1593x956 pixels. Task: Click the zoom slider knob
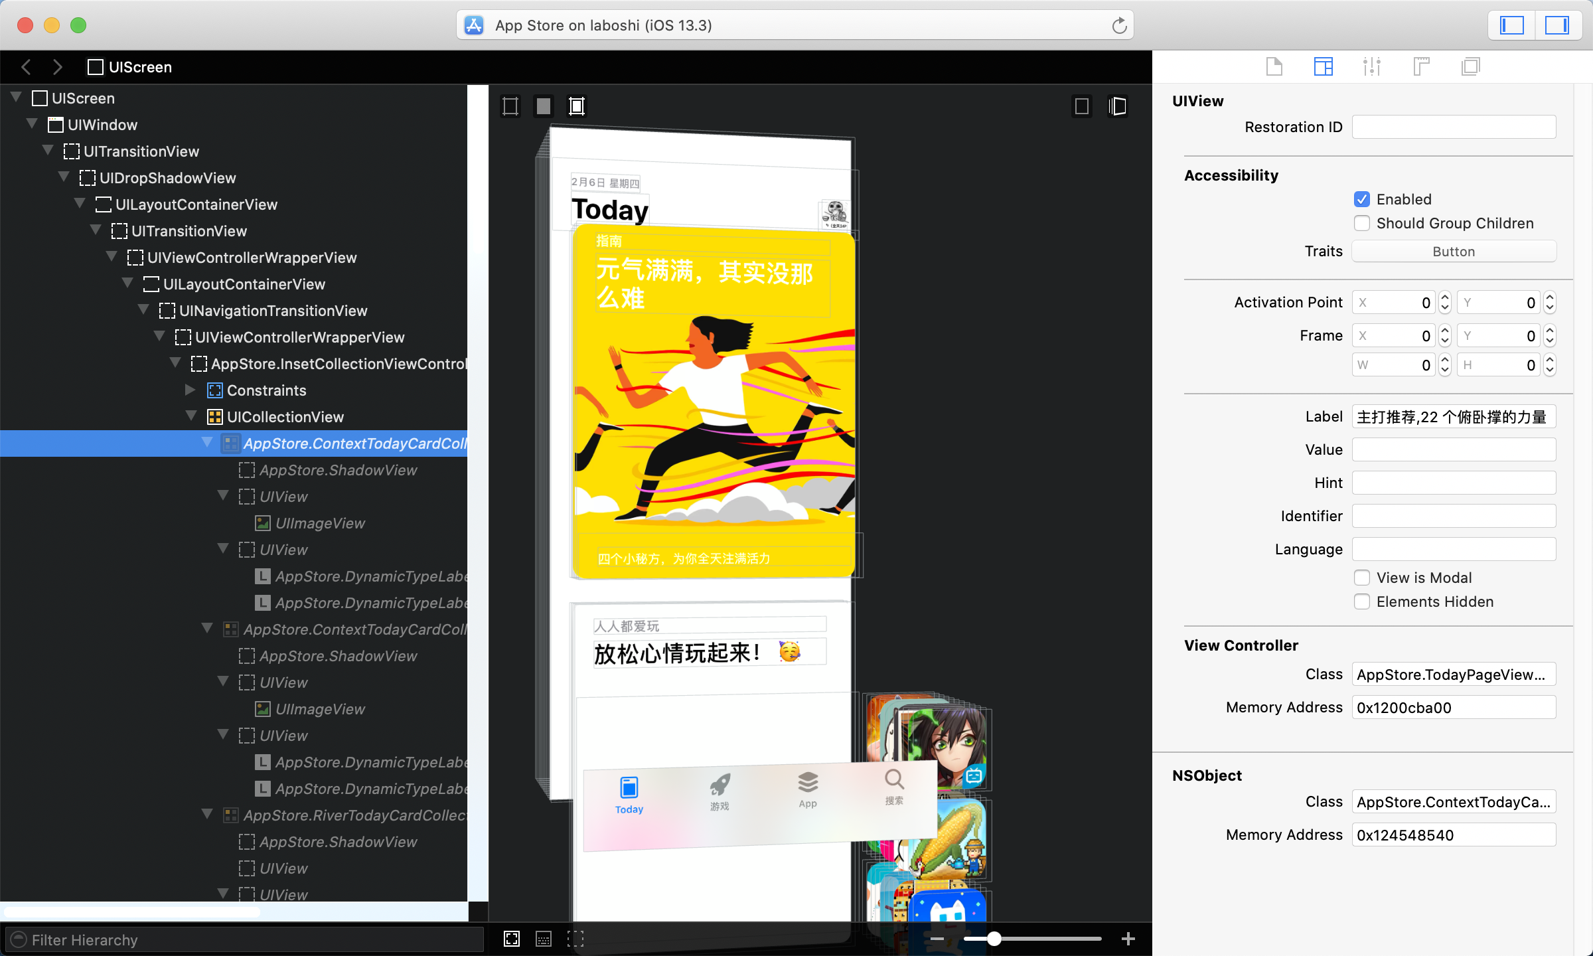[x=994, y=939]
